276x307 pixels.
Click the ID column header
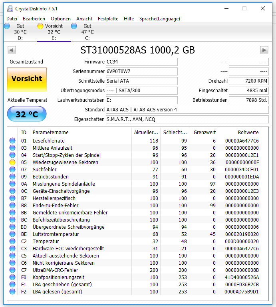(x=24, y=133)
